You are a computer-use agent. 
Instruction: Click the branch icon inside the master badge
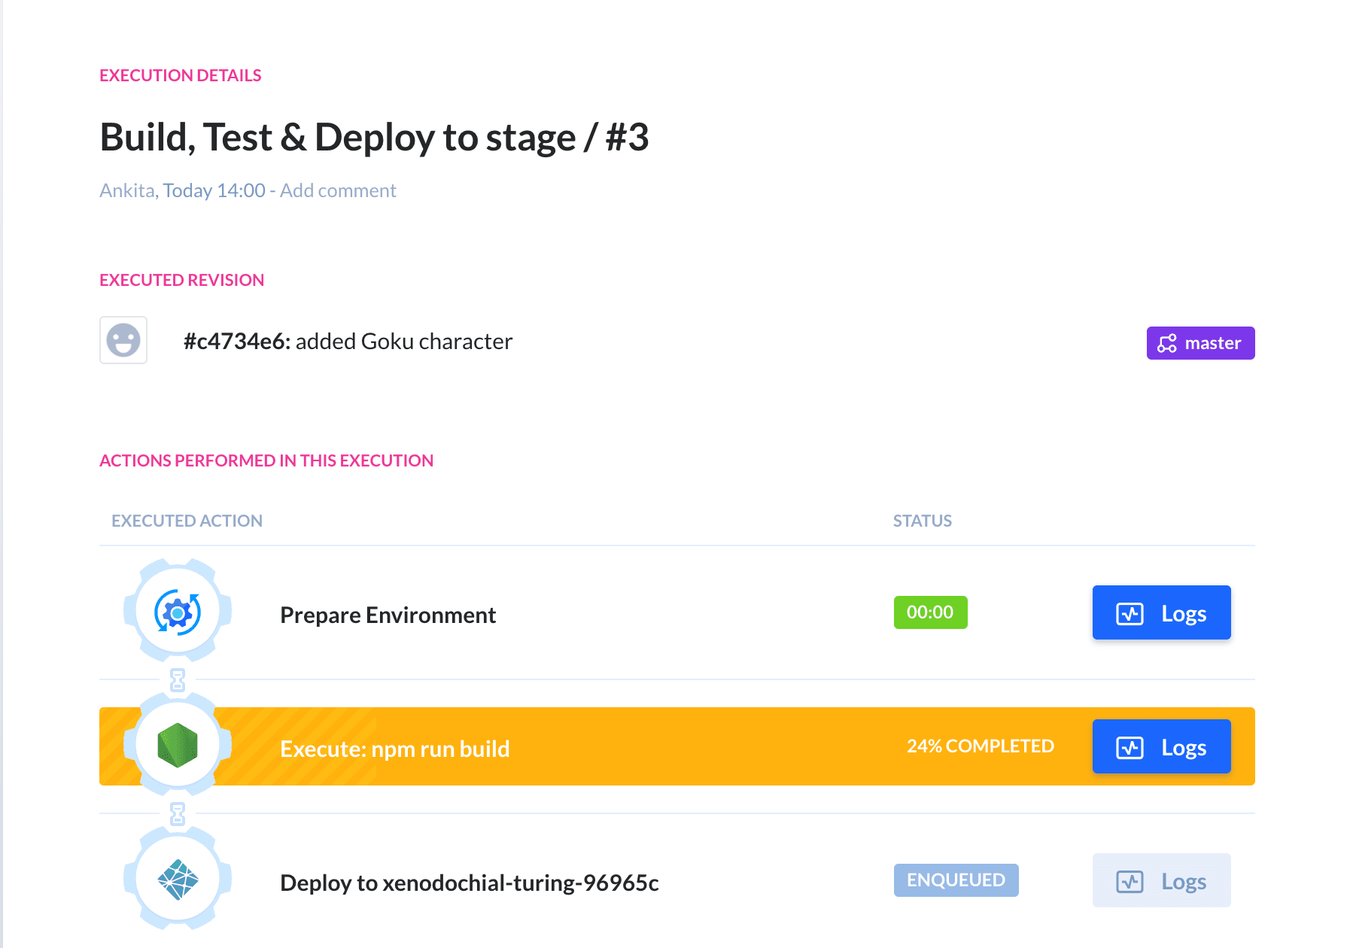(1167, 343)
